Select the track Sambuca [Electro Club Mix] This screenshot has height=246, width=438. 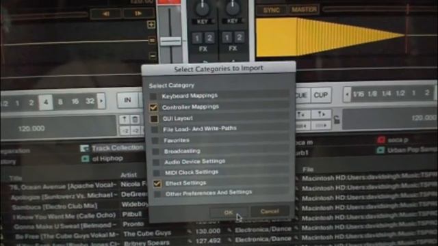[x=55, y=206]
